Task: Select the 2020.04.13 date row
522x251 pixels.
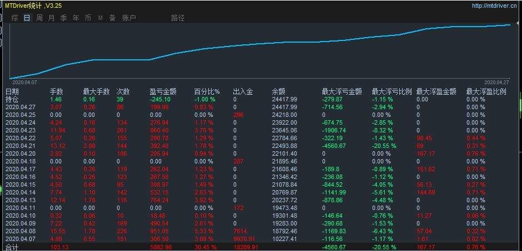Action: 19,200
